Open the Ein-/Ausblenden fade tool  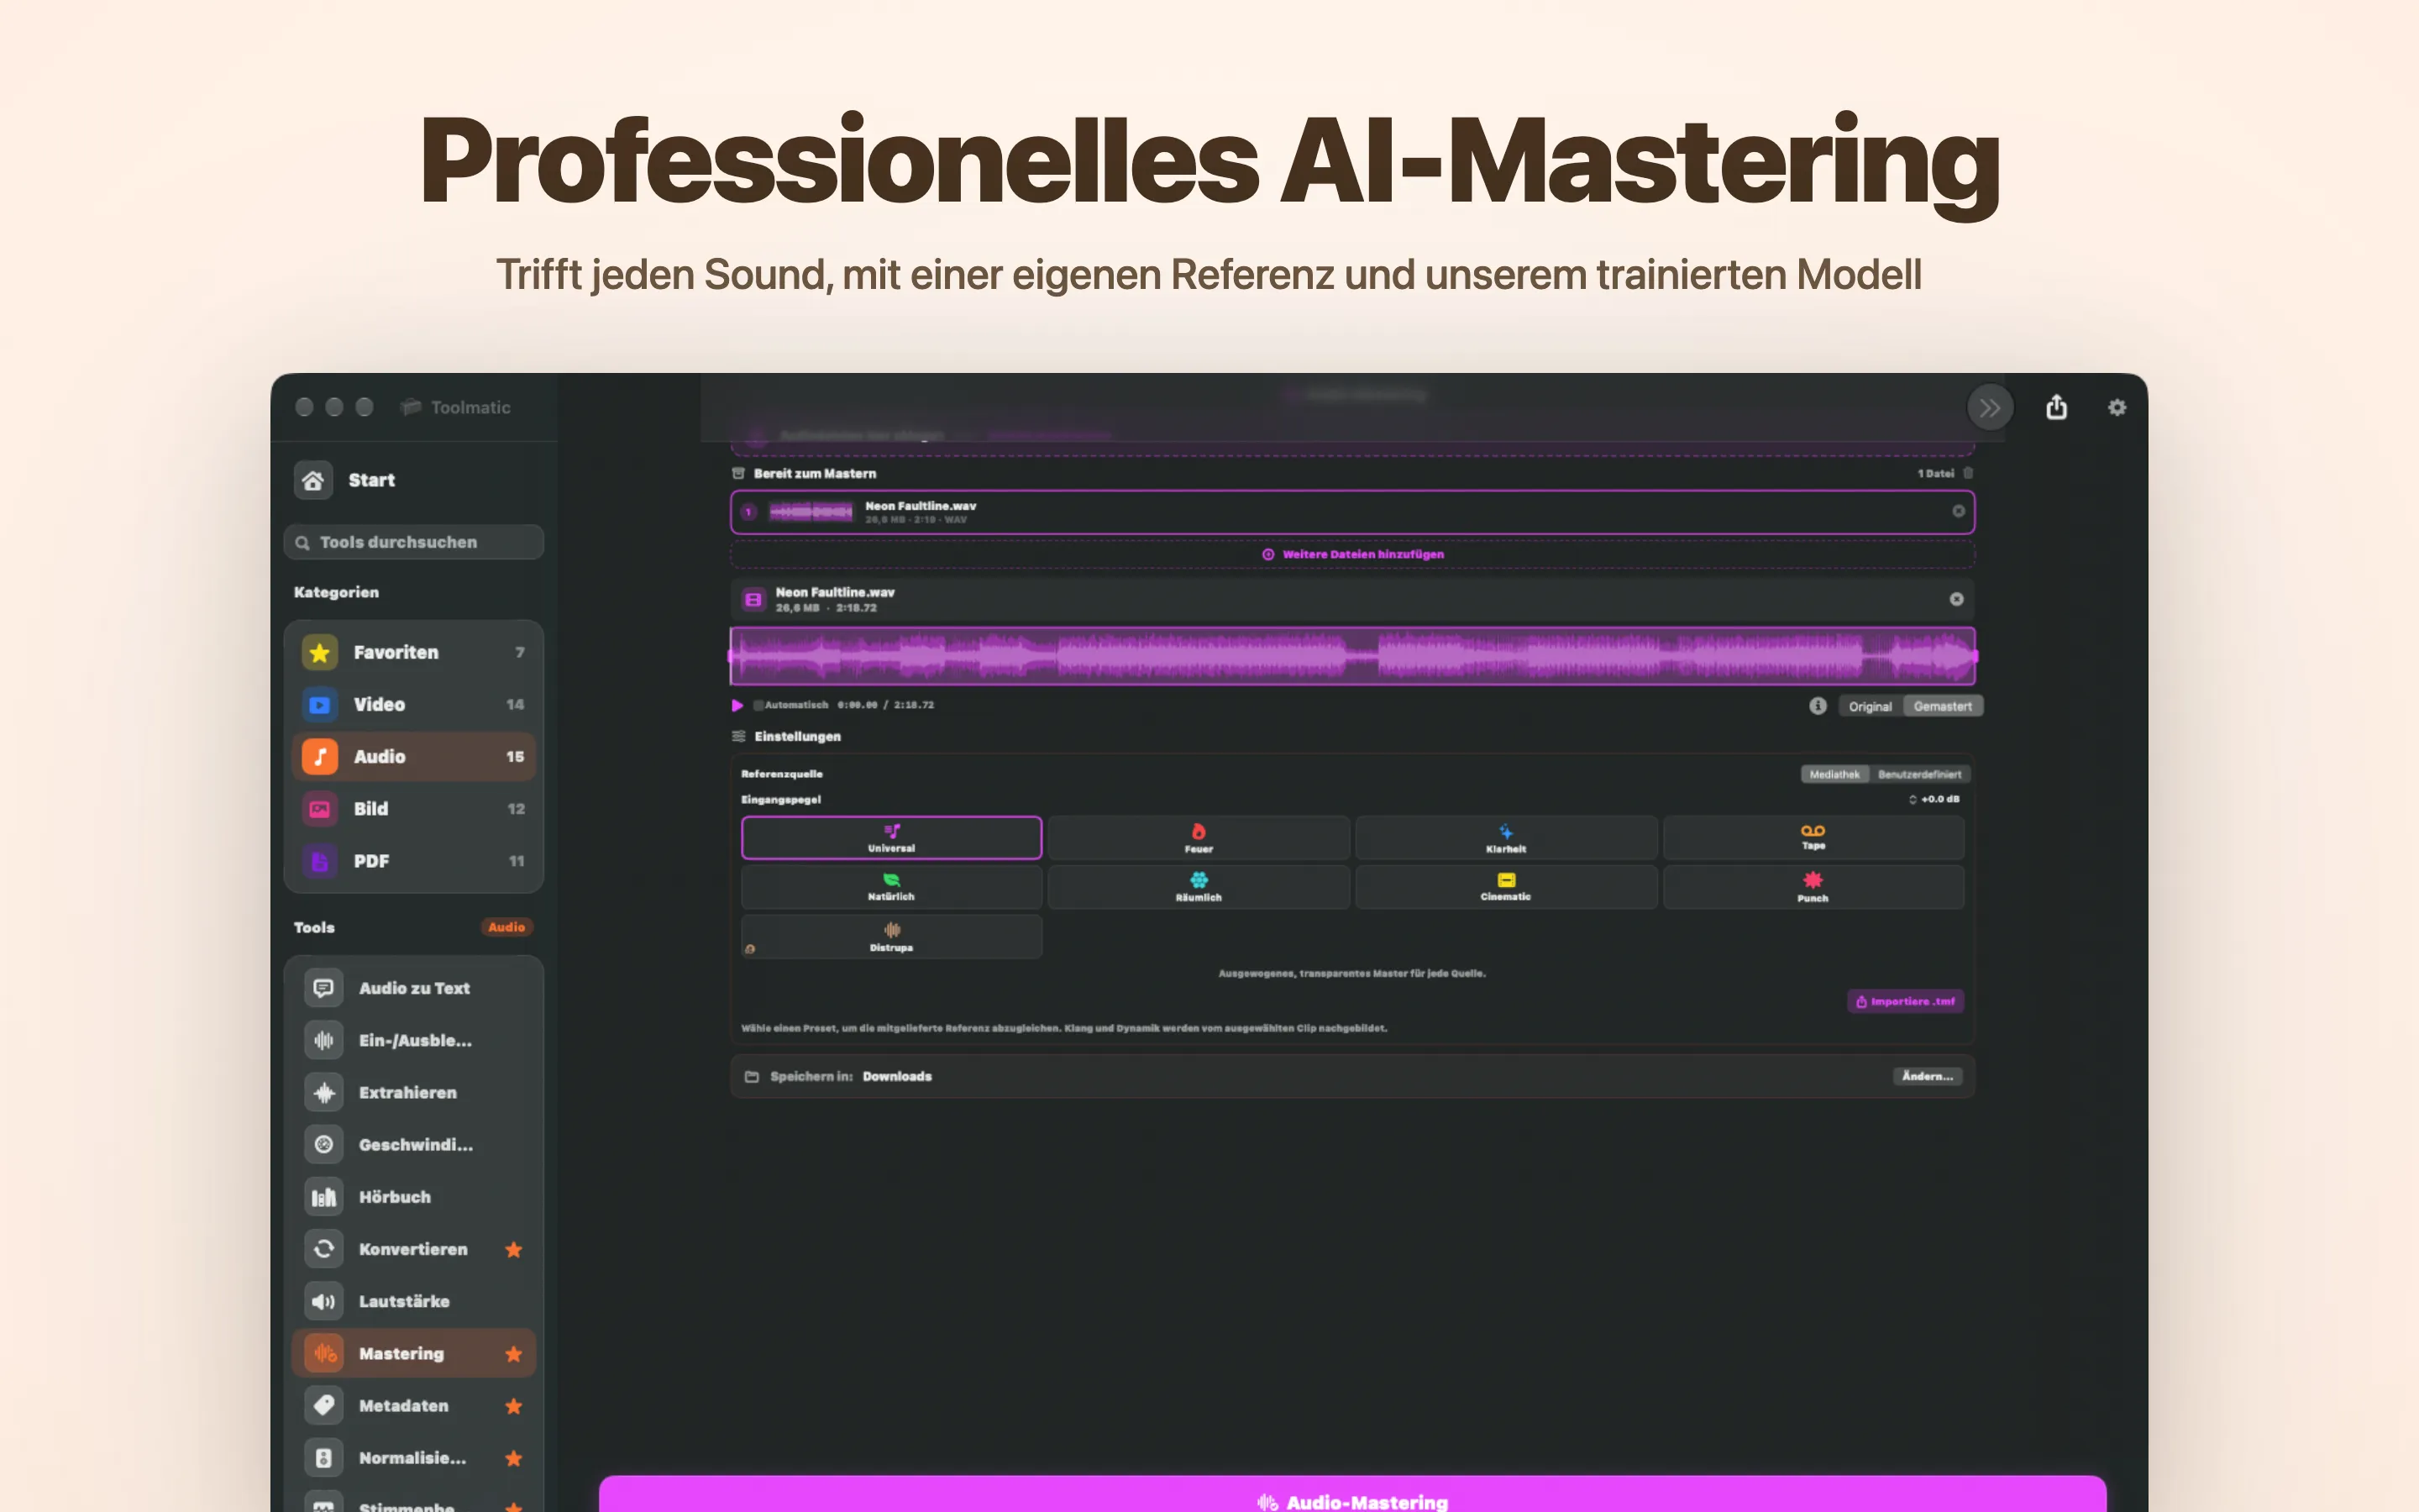pos(414,1040)
